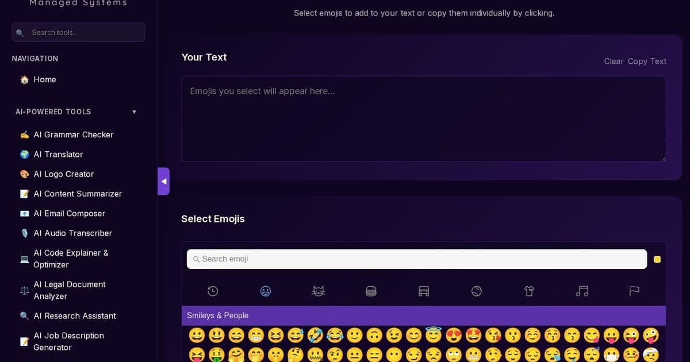
Task: Navigate to Home in the sidebar
Action: pyautogui.click(x=44, y=79)
